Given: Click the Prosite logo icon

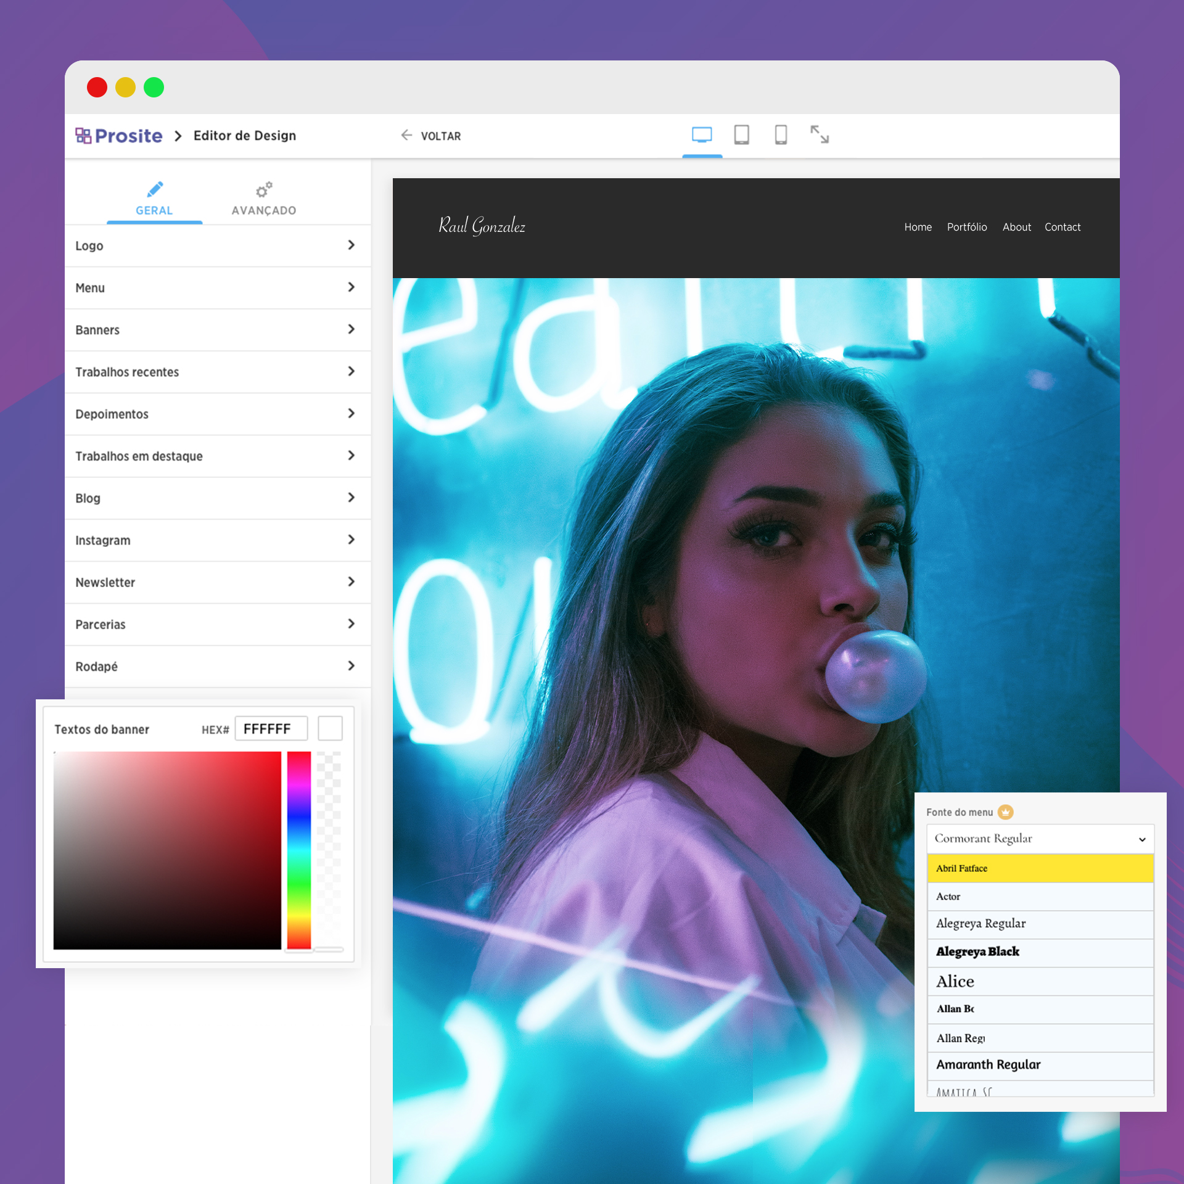Looking at the screenshot, I should (83, 135).
